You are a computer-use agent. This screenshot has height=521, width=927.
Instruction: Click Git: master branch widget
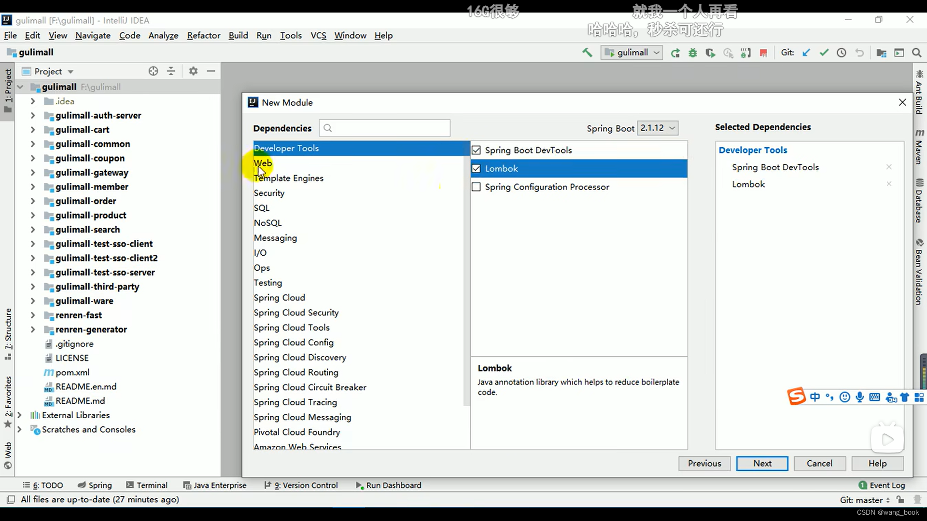pyautogui.click(x=864, y=500)
